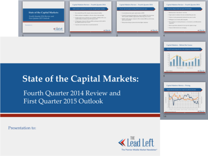Select the 'Fourth Quarter 2014 Review and' subtitle line
Viewport: 208px width, 156px height.
coord(72,93)
